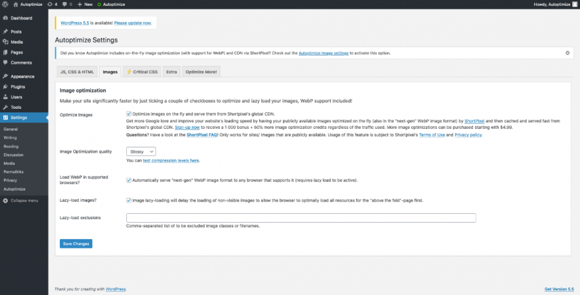Click the Get Version 5.5 link
This screenshot has height=295, width=580.
click(x=559, y=289)
